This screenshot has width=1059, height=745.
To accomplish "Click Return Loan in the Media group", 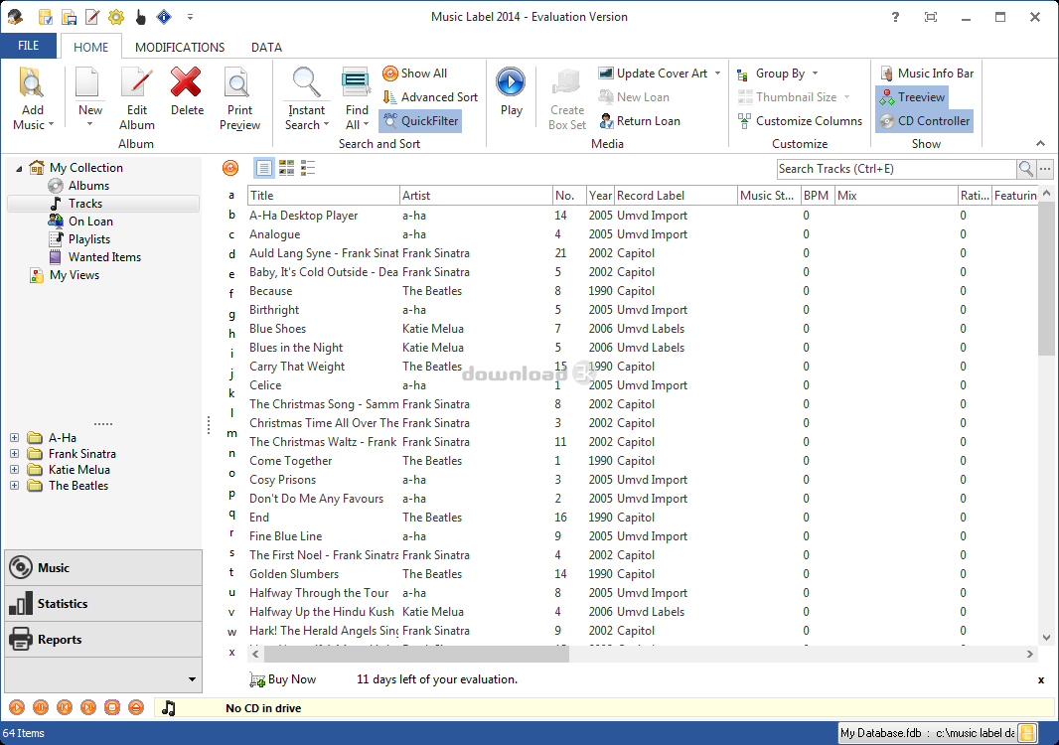I will click(640, 121).
